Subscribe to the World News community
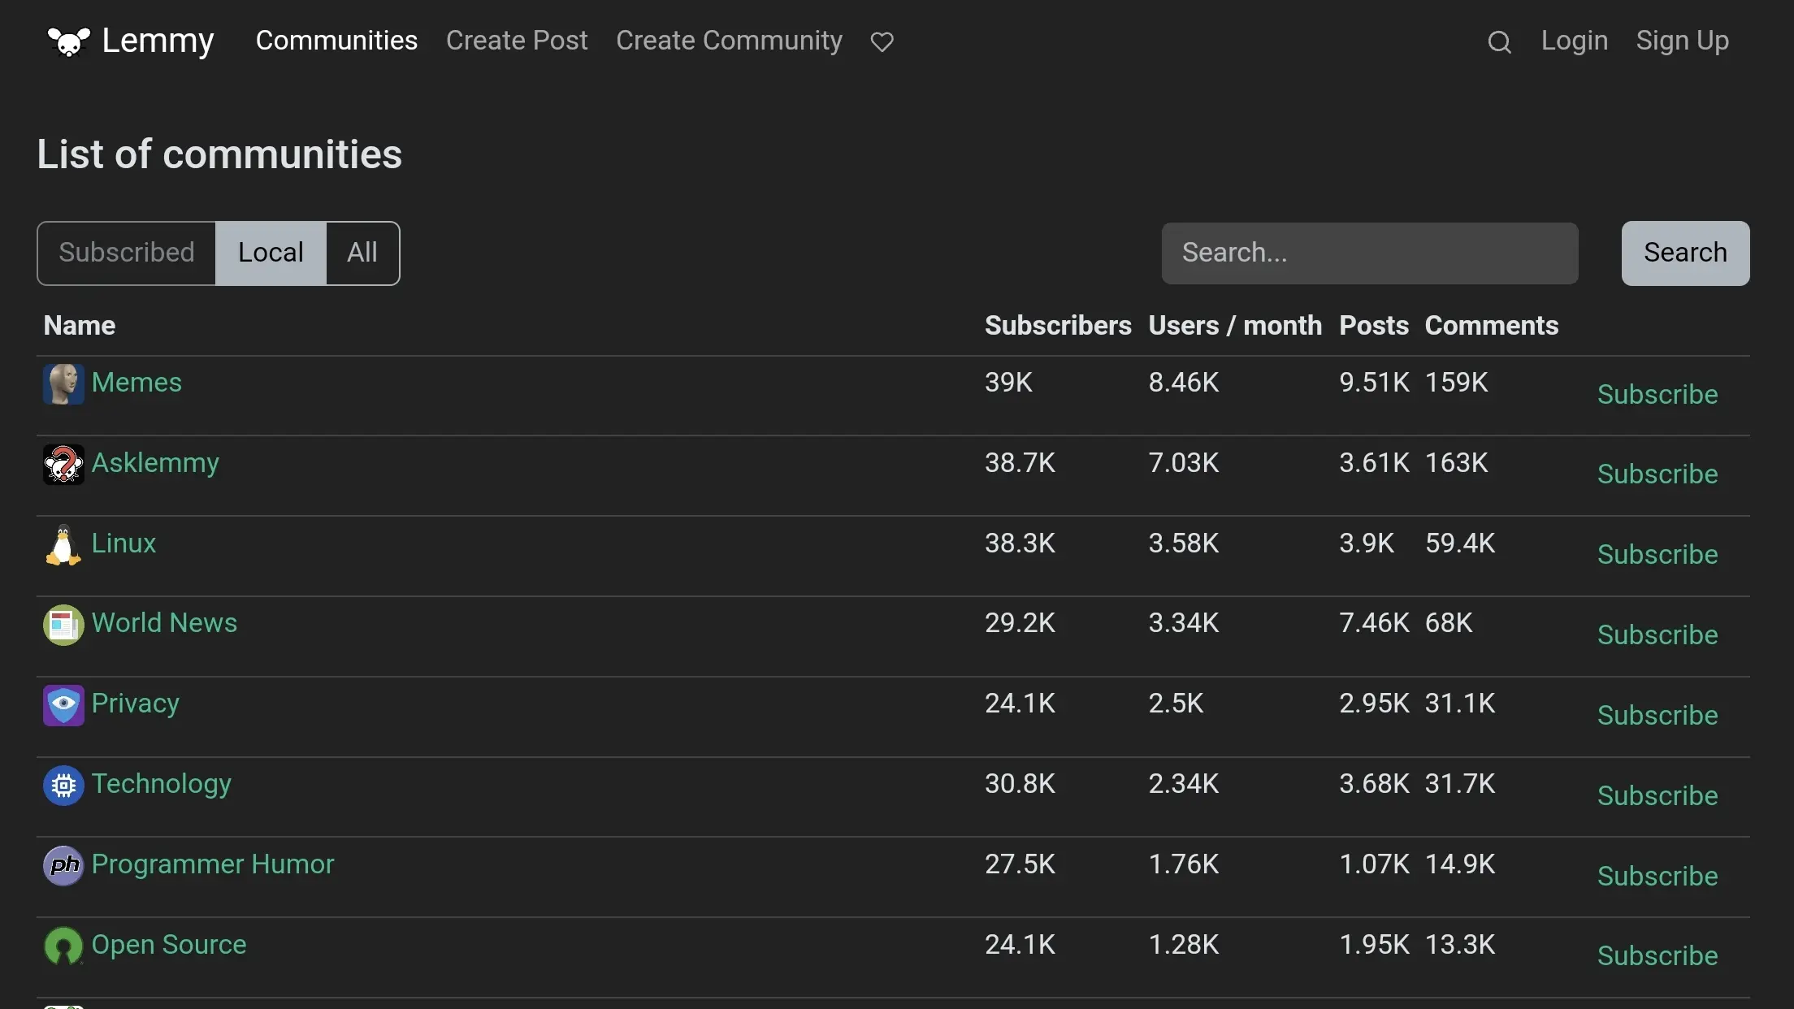This screenshot has width=1794, height=1009. point(1657,635)
